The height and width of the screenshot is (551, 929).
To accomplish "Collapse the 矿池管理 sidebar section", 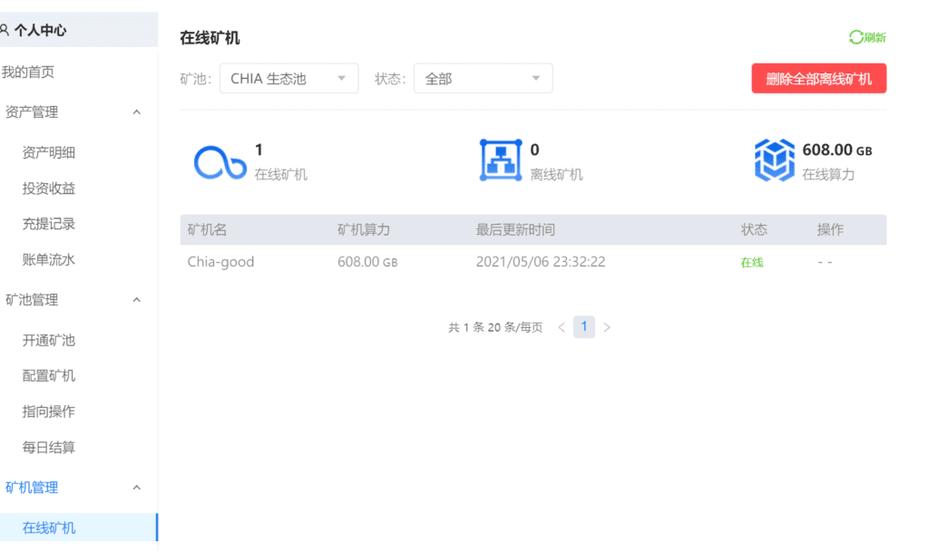I will pos(137,300).
